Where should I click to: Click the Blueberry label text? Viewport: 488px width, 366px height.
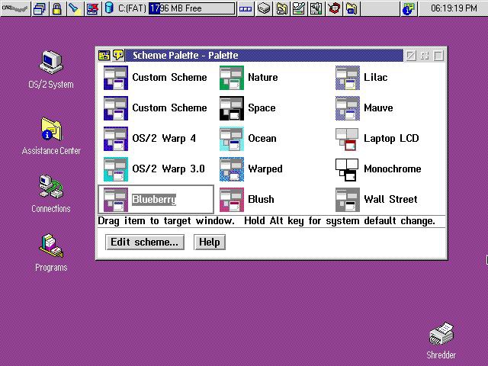pos(154,200)
